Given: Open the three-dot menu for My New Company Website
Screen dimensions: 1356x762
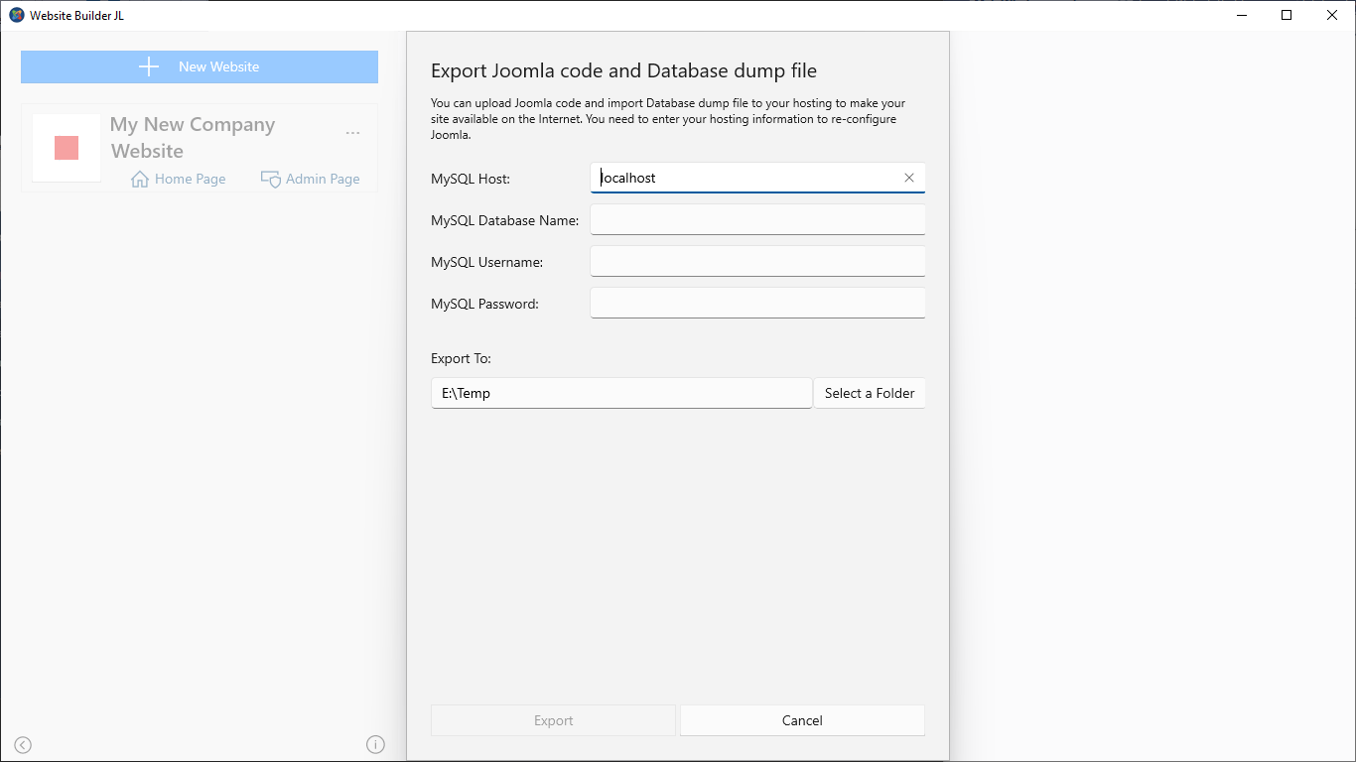Looking at the screenshot, I should pos(352,133).
